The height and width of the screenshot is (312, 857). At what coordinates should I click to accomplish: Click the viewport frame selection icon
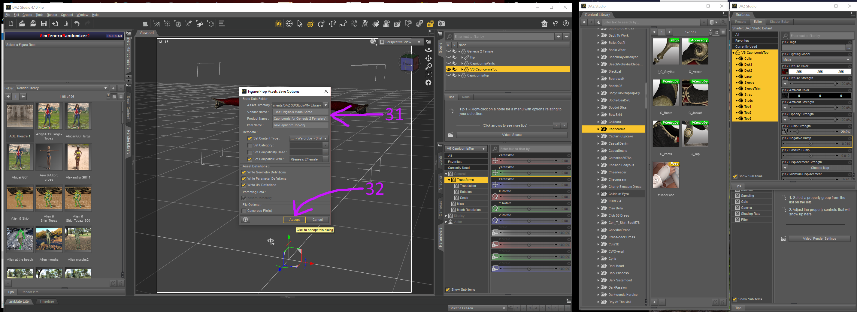click(428, 74)
